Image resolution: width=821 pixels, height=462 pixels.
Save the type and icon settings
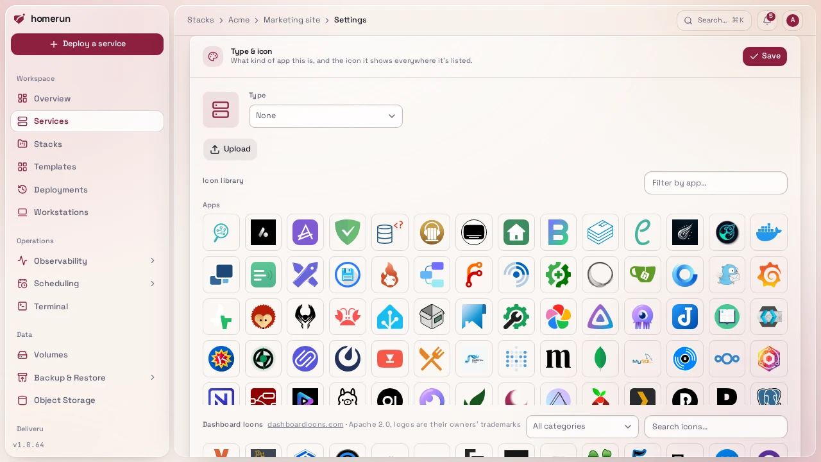(x=765, y=56)
